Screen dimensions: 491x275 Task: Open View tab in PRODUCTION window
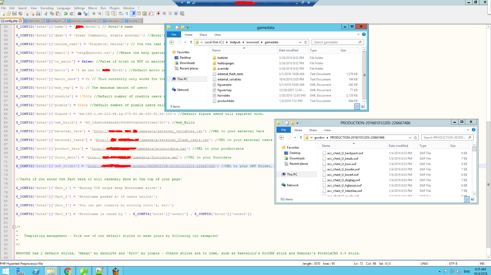pyautogui.click(x=327, y=130)
